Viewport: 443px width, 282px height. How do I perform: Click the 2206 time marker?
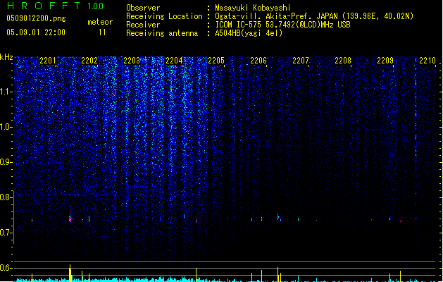click(x=258, y=61)
